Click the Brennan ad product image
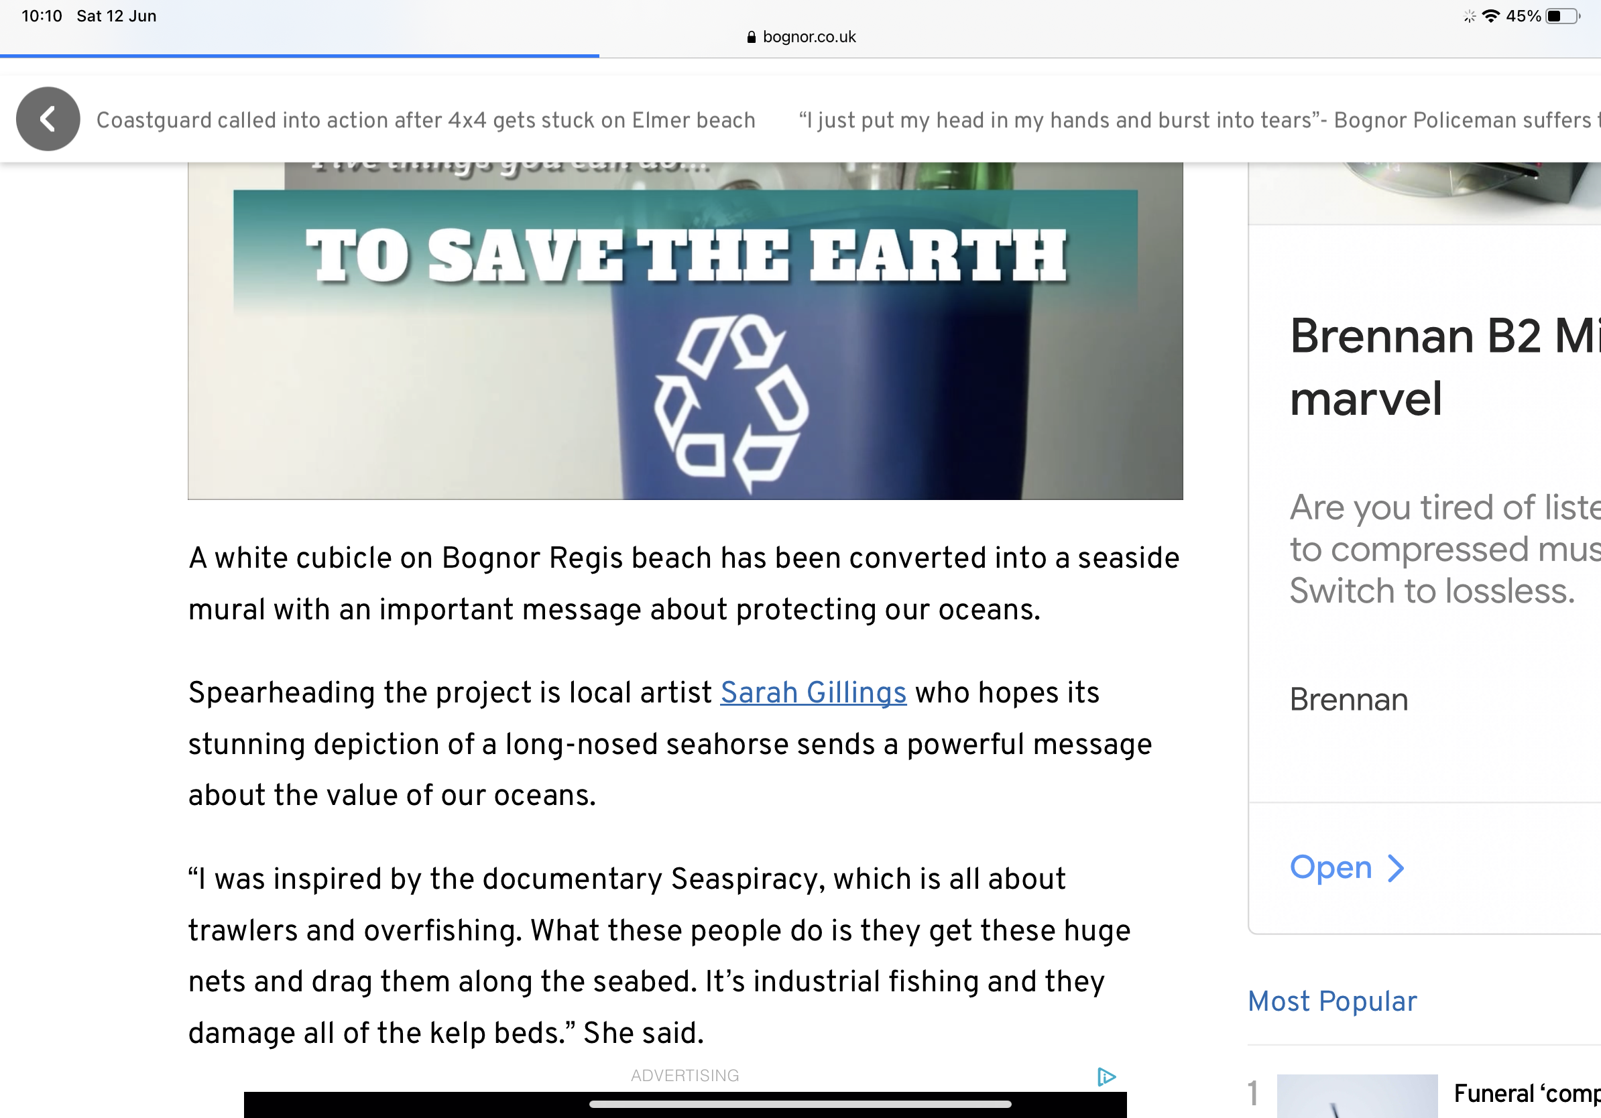1601x1118 pixels. click(x=1425, y=193)
